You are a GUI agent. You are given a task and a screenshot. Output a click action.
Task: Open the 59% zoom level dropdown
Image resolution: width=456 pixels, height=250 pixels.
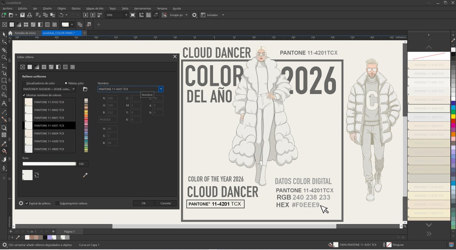point(126,15)
